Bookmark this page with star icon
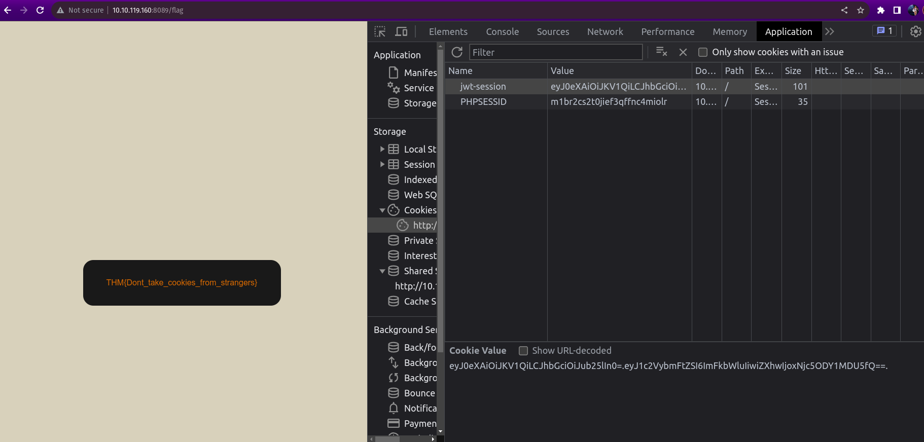The image size is (924, 442). [x=861, y=10]
